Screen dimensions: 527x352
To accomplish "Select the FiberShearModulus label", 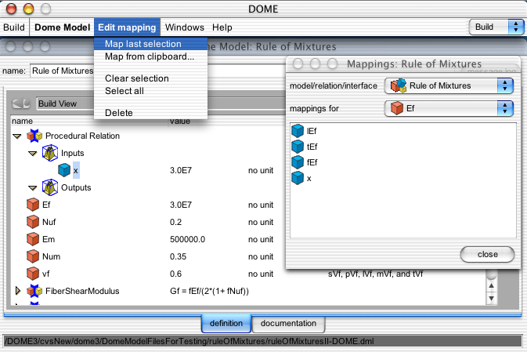I will point(82,291).
